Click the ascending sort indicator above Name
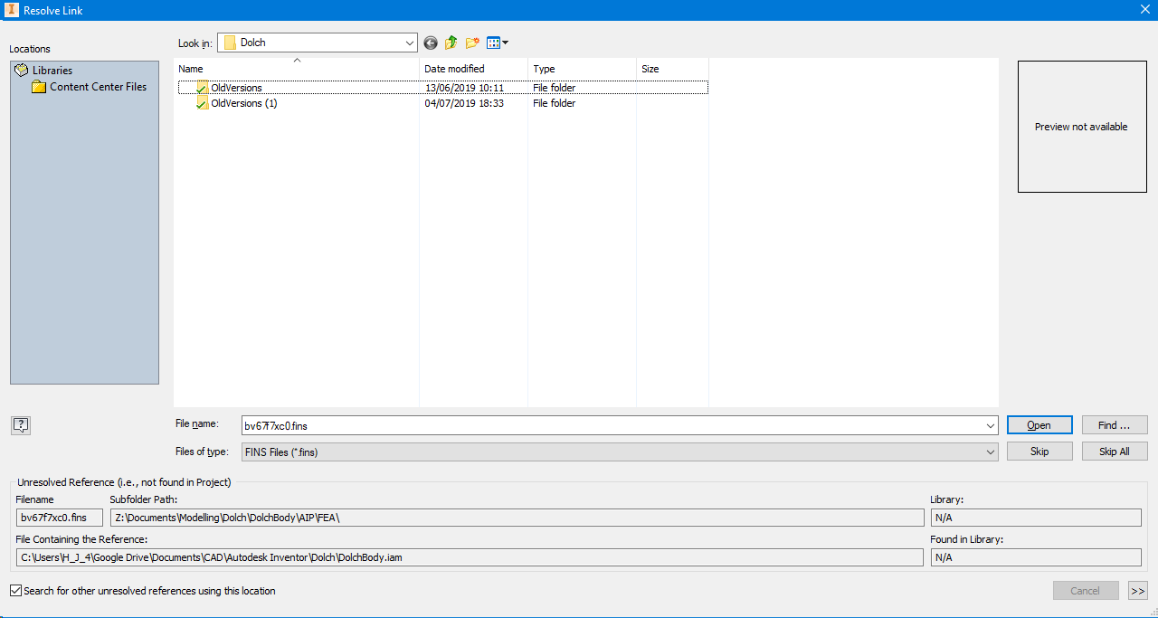 pyautogui.click(x=298, y=60)
